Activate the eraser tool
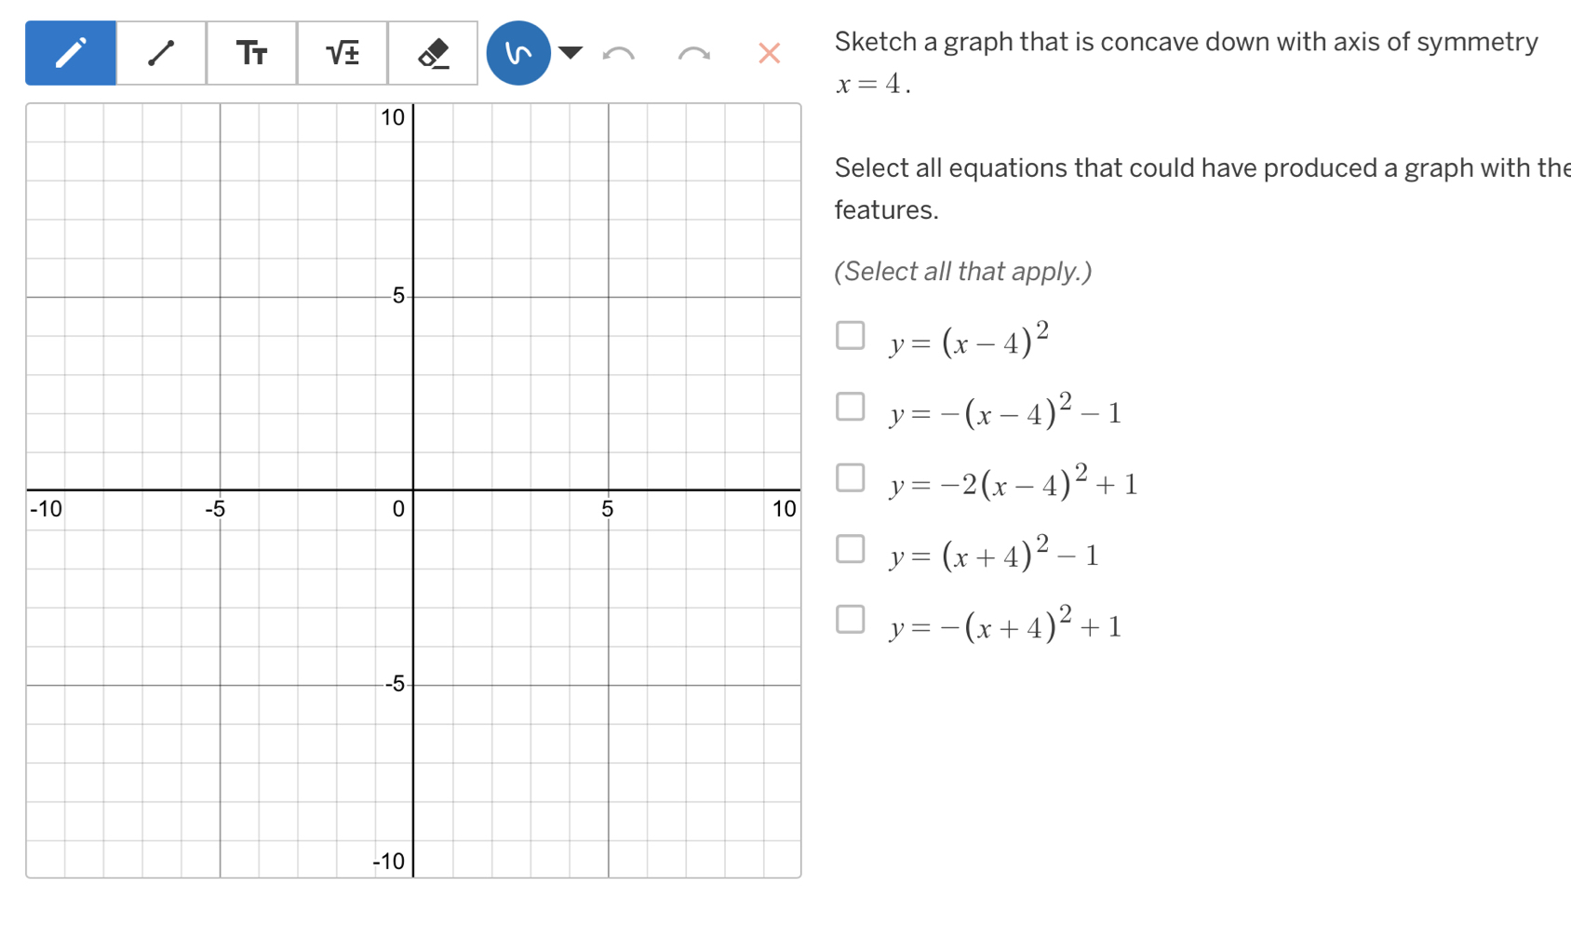 (x=433, y=53)
